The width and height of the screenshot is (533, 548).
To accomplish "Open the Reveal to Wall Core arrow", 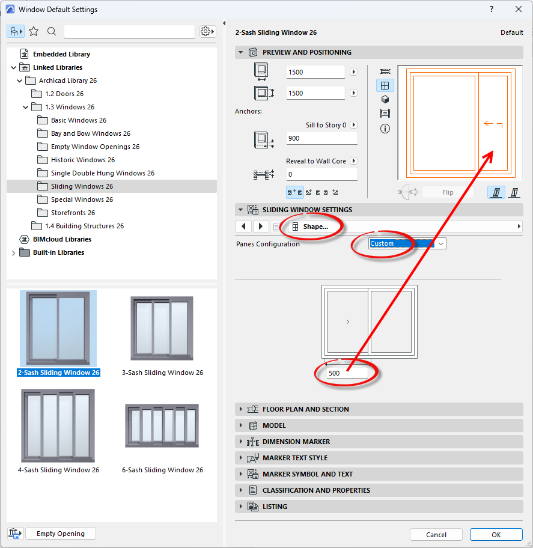I will 354,161.
